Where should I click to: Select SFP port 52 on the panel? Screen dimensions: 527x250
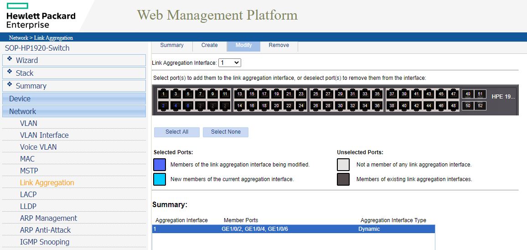[x=480, y=106]
